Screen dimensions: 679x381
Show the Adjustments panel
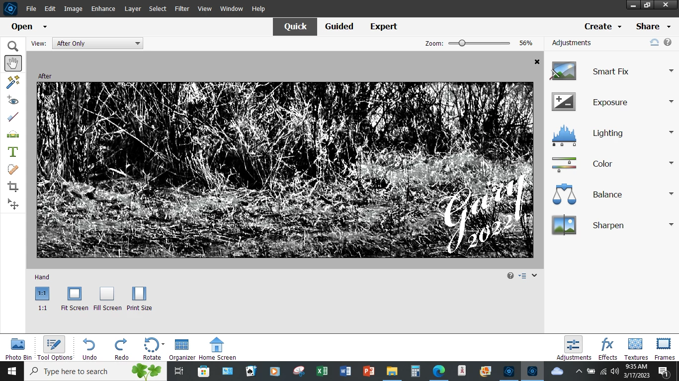[574, 348]
